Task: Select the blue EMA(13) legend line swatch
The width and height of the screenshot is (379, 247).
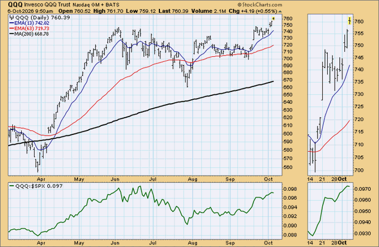Action: (x=12, y=23)
